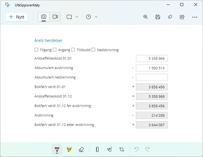Click the Avskrivning value 214 359
203x157 pixels.
(152, 115)
